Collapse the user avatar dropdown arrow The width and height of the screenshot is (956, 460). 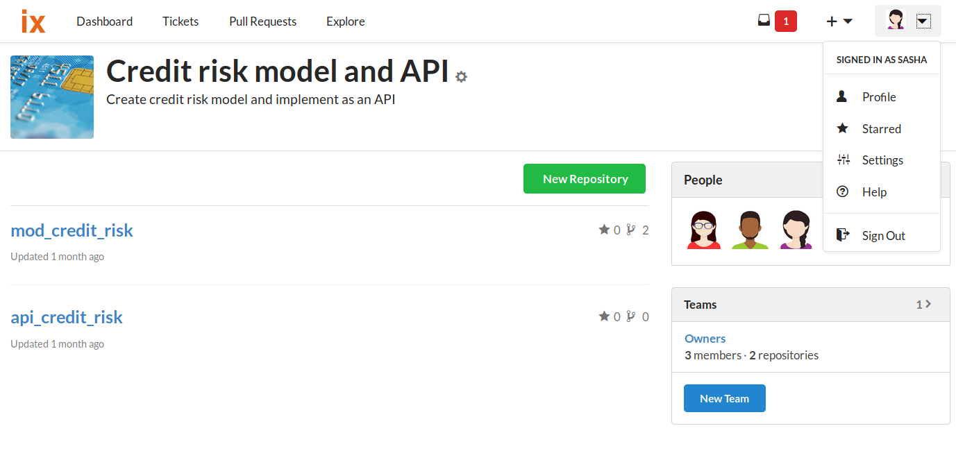click(x=922, y=22)
